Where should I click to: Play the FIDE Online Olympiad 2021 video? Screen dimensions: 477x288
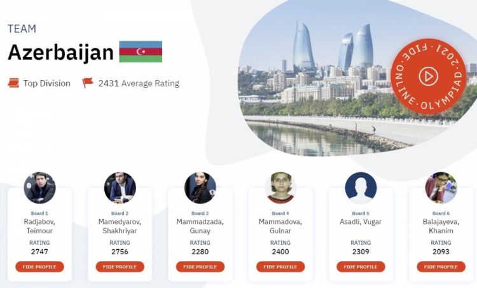(x=428, y=76)
